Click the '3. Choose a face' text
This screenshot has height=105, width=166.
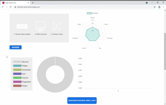point(57,34)
